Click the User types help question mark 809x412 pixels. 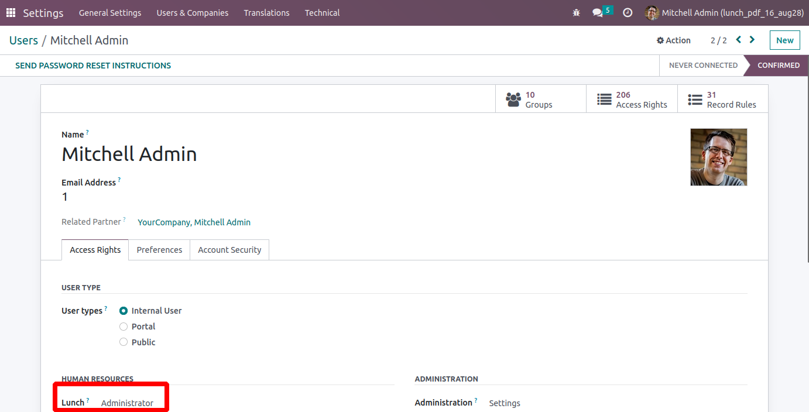coord(105,308)
